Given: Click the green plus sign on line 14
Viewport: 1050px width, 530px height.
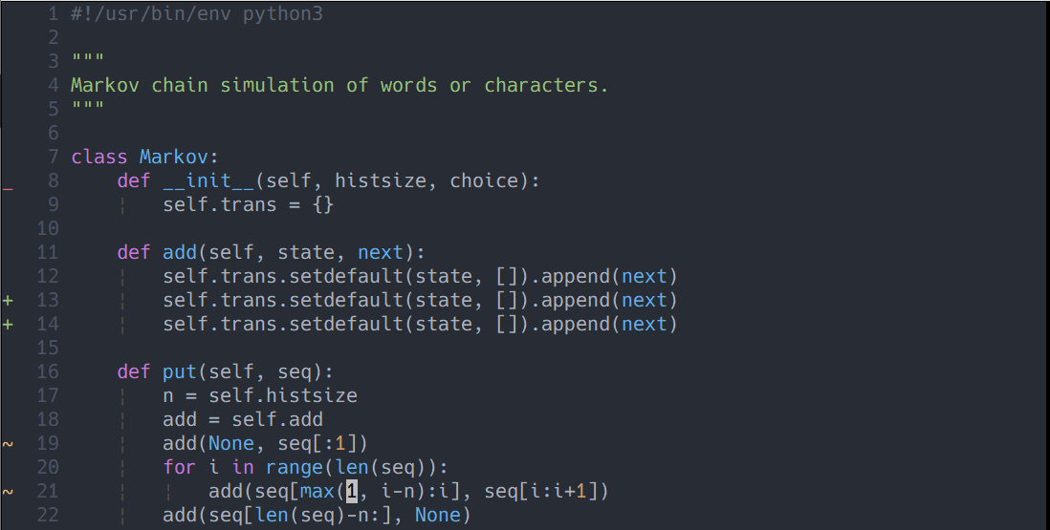Looking at the screenshot, I should click(x=8, y=325).
